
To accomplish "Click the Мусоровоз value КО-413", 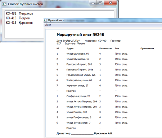I will 102,41.
